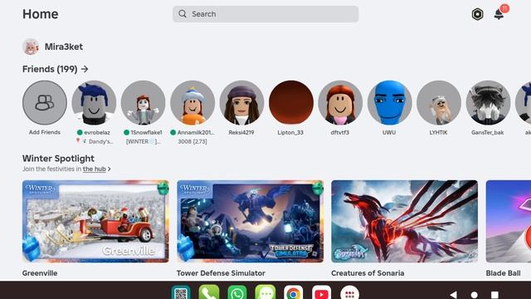Open UWU blue friend avatar

(x=389, y=103)
